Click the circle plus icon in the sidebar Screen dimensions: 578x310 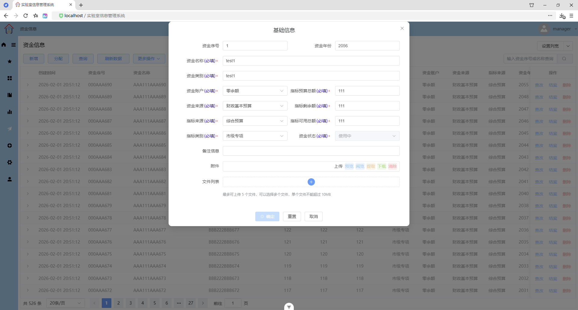(x=10, y=146)
